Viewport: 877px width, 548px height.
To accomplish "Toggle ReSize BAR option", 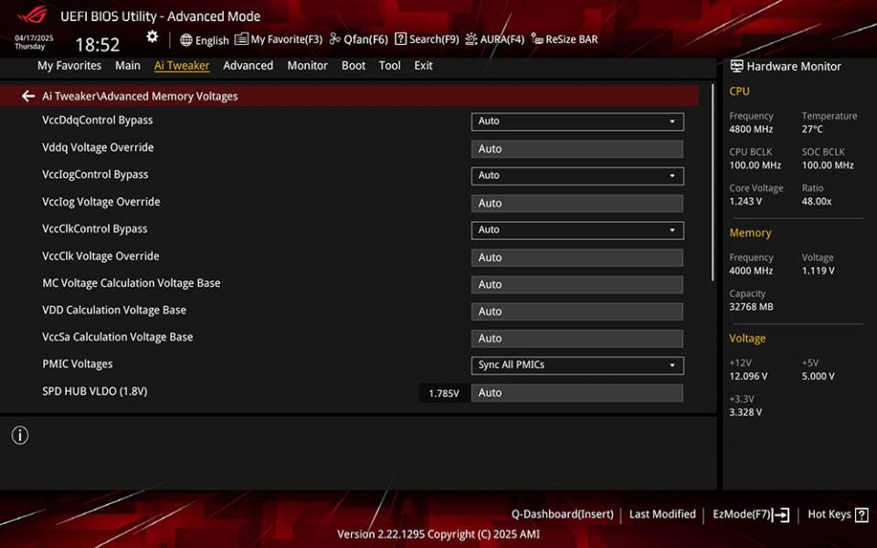I will click(565, 39).
